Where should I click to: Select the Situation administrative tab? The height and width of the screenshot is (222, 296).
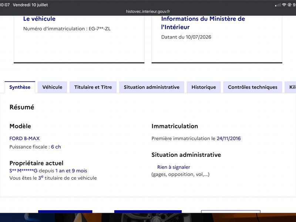click(152, 87)
